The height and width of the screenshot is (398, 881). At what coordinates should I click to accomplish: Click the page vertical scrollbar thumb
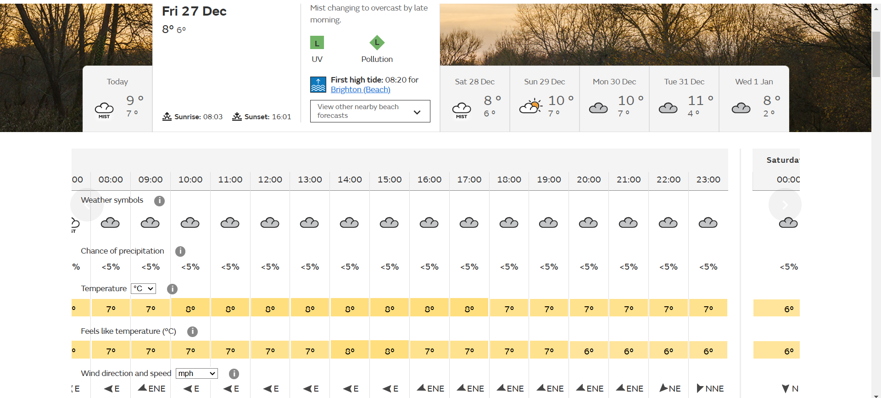(x=876, y=54)
